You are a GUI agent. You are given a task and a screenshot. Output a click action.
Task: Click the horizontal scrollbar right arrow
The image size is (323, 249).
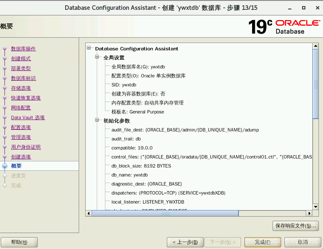point(309,213)
